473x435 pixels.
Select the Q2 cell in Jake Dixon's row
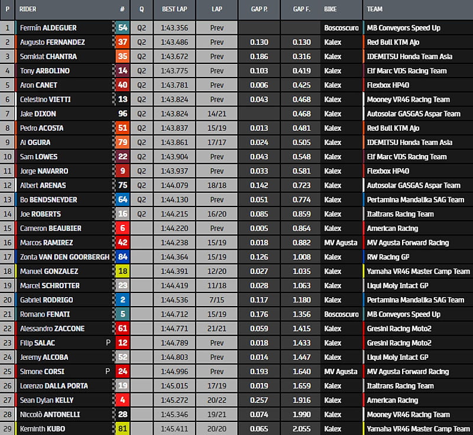(141, 114)
